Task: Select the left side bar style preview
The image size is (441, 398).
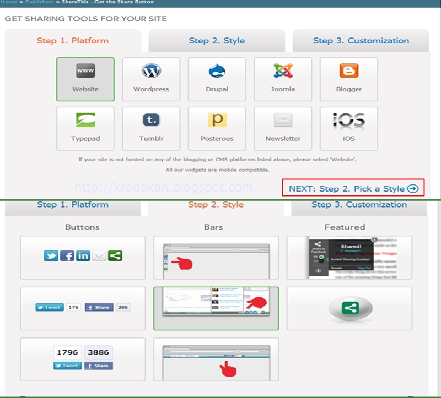Action: (x=216, y=258)
